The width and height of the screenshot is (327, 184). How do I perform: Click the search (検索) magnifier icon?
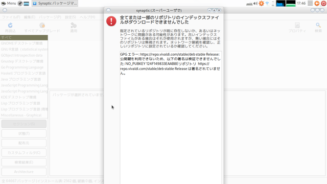coord(318,26)
